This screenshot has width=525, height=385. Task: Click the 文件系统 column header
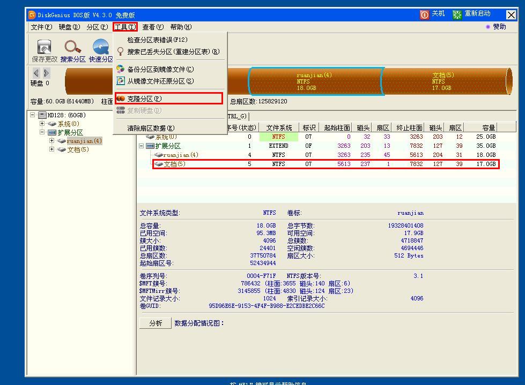click(279, 127)
